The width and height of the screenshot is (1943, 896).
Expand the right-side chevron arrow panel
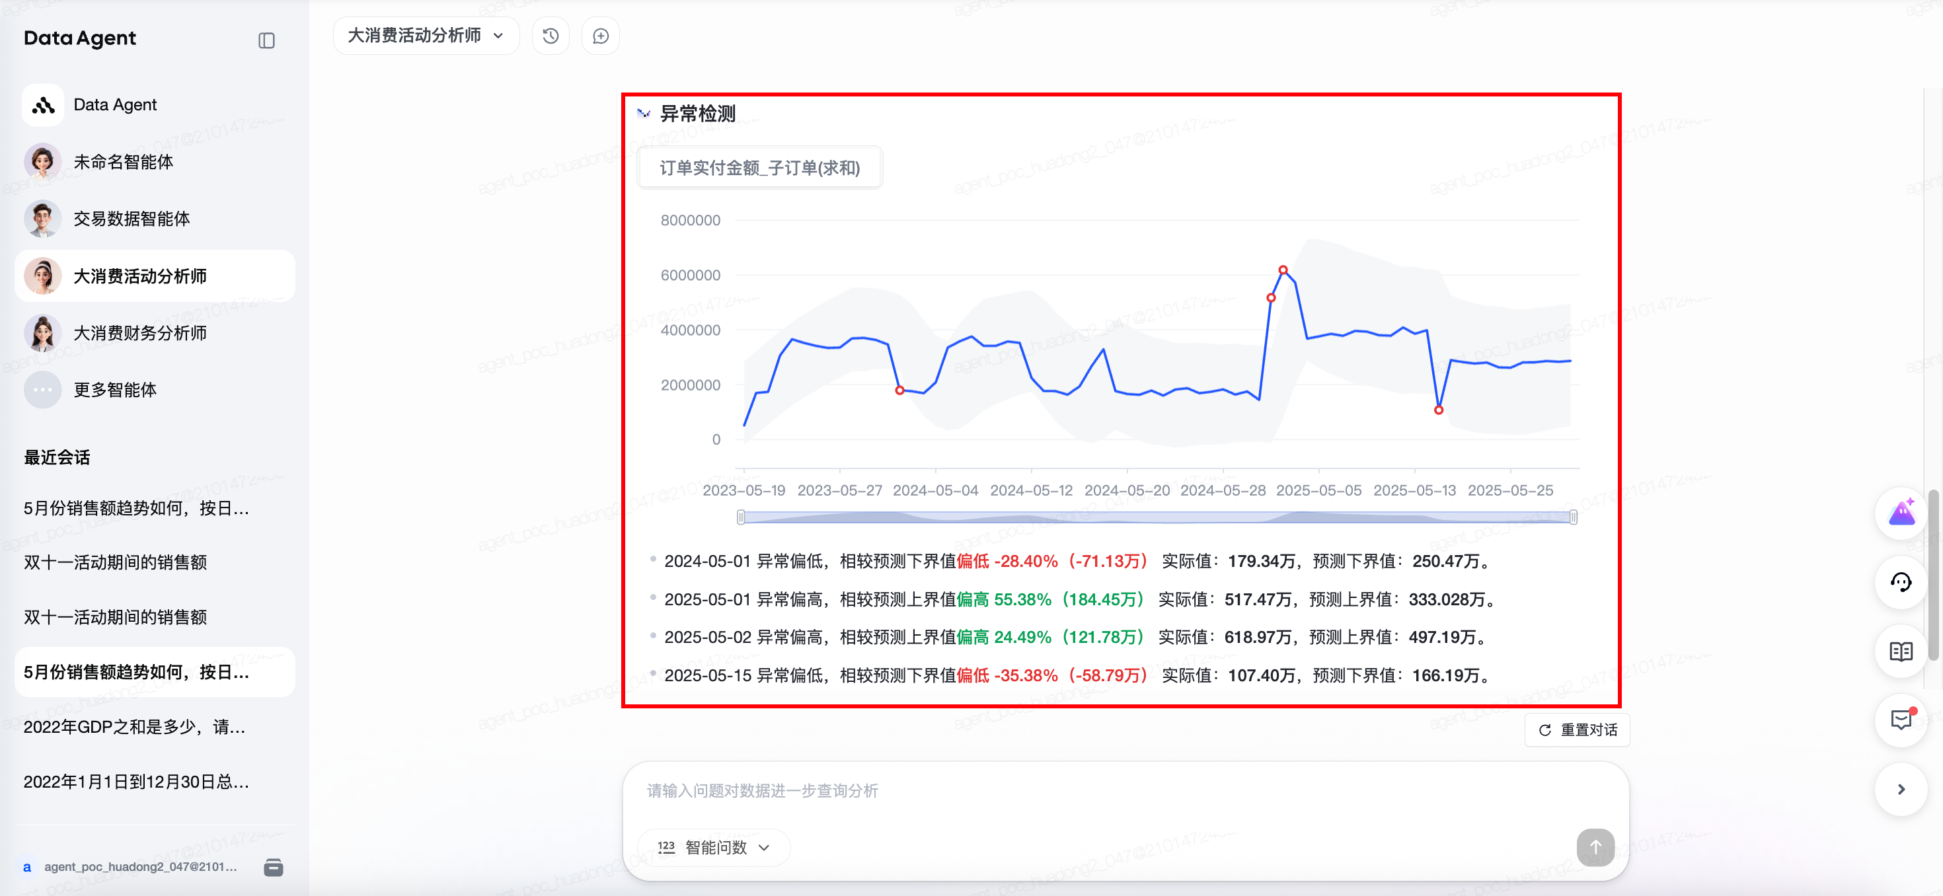click(x=1900, y=789)
